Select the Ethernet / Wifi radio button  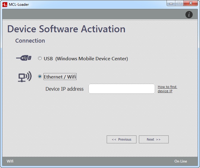point(40,77)
